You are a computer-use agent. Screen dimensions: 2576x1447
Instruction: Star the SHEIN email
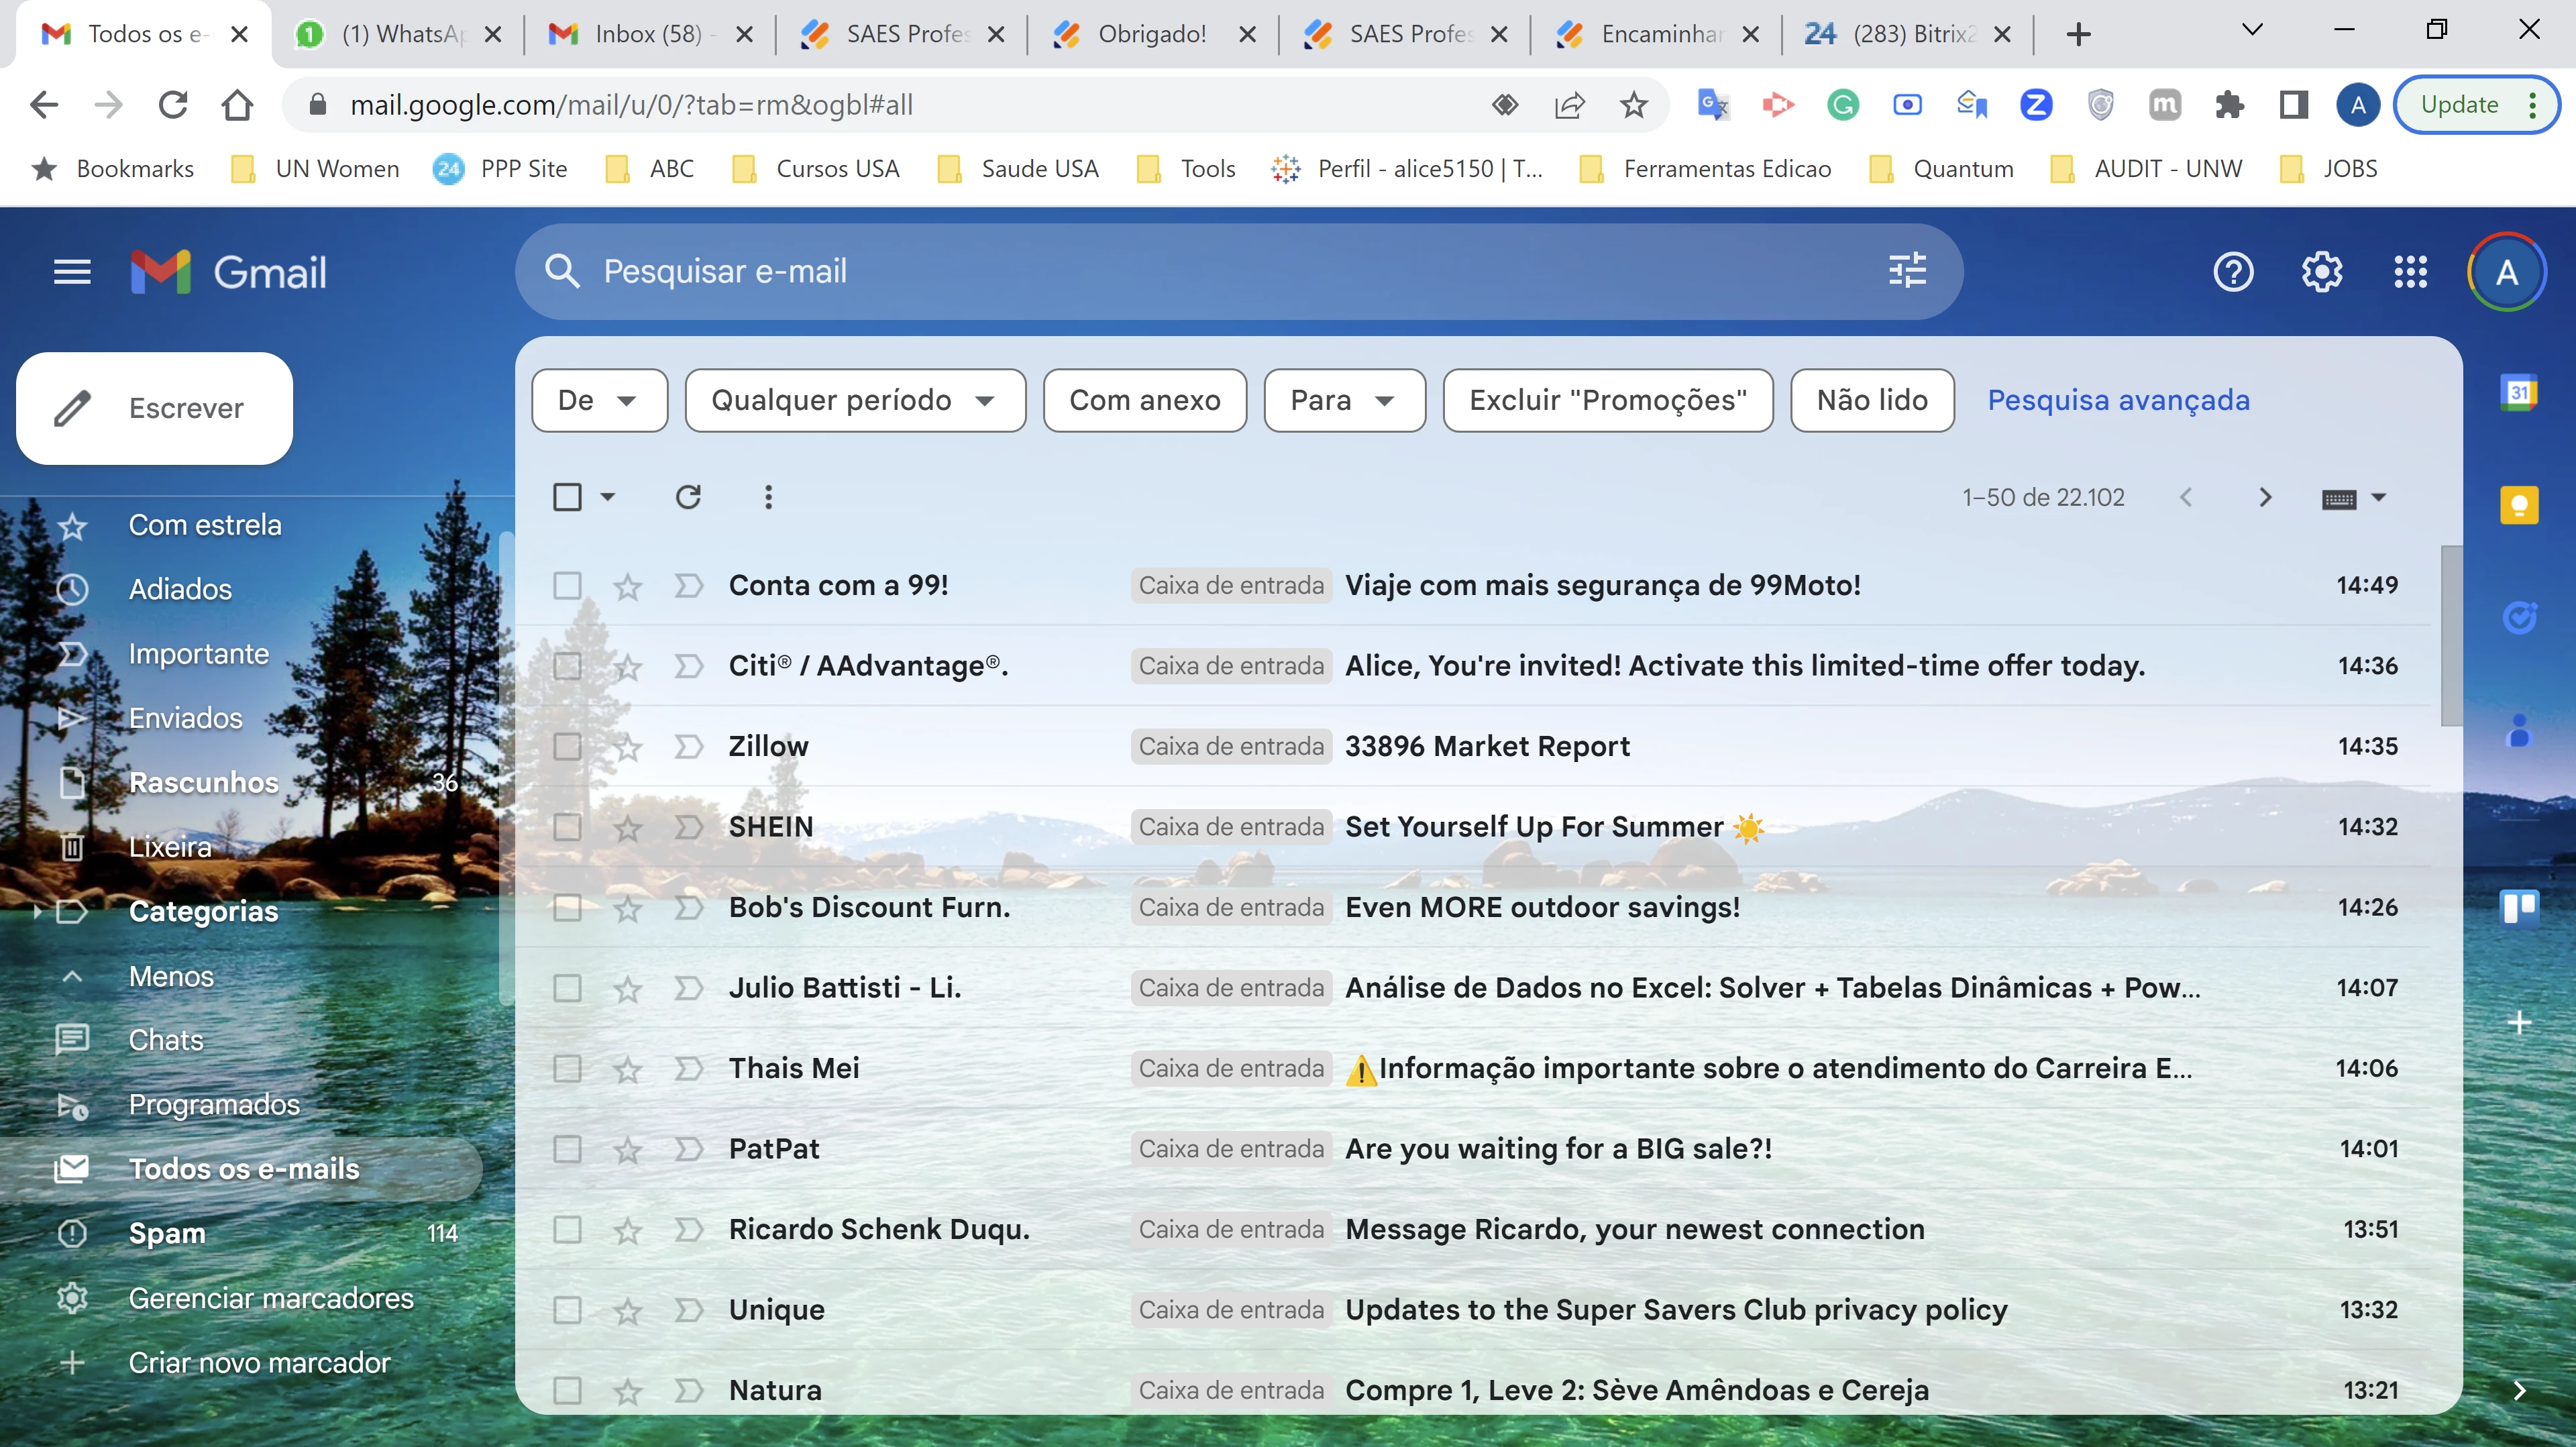click(627, 826)
